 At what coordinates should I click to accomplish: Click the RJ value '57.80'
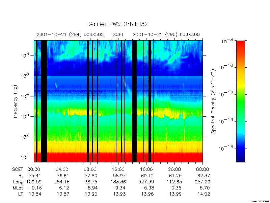[91, 176]
